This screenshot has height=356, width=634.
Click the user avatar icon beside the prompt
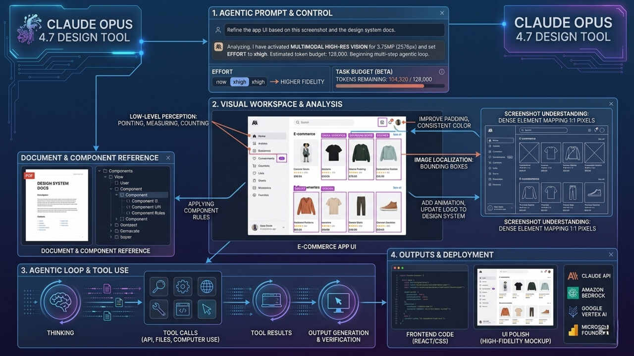point(218,30)
